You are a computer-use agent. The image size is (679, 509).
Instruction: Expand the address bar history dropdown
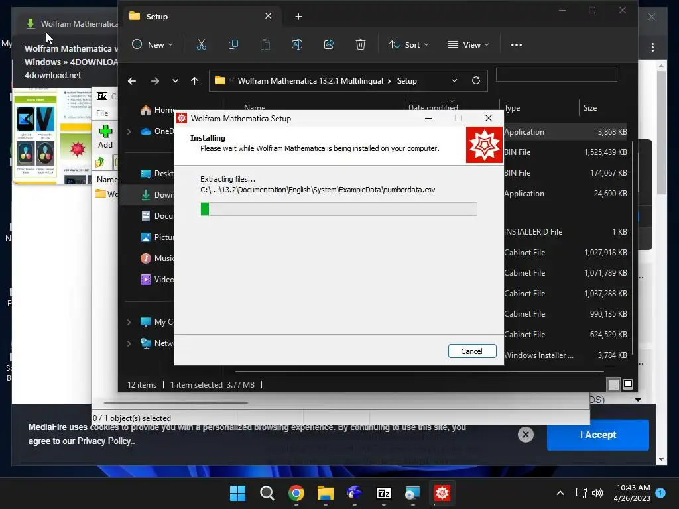454,80
